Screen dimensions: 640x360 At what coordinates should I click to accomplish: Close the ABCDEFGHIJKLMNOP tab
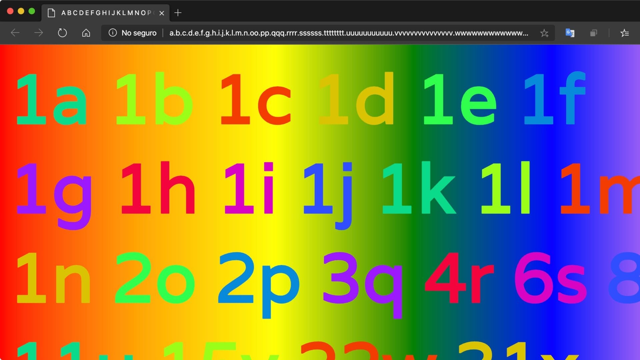162,13
